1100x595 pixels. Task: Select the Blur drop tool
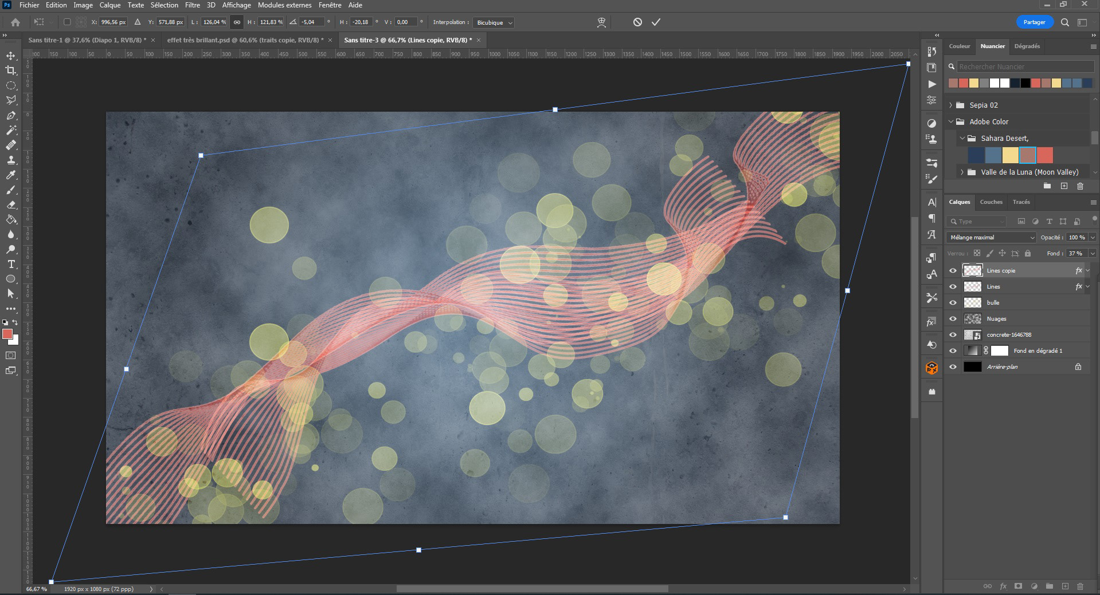[10, 234]
